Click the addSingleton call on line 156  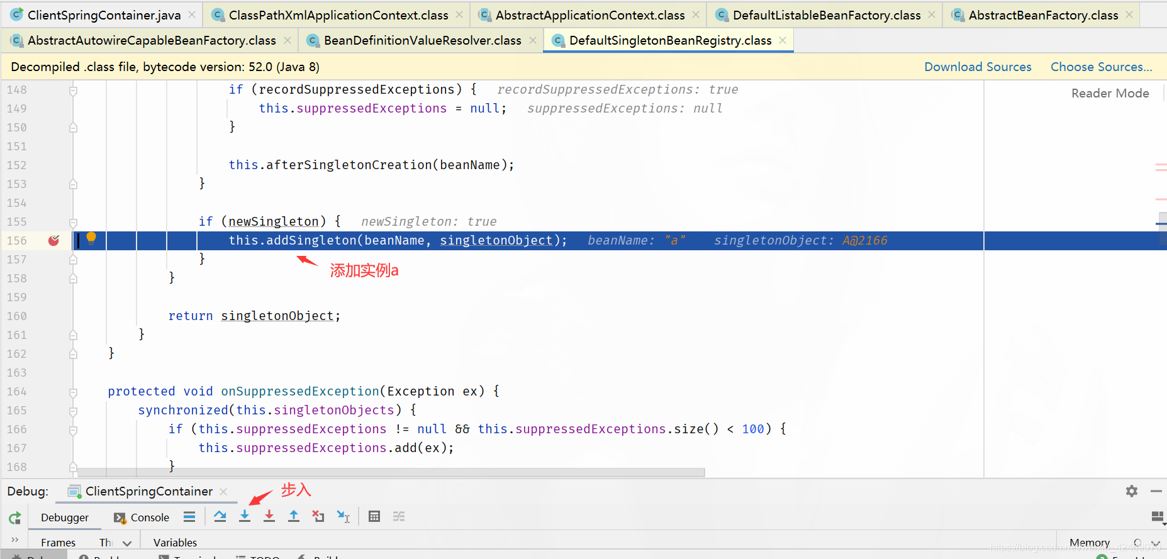pyautogui.click(x=311, y=240)
